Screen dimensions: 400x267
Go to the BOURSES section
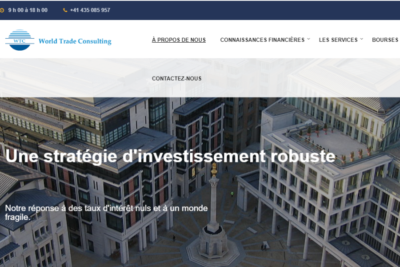click(x=385, y=40)
